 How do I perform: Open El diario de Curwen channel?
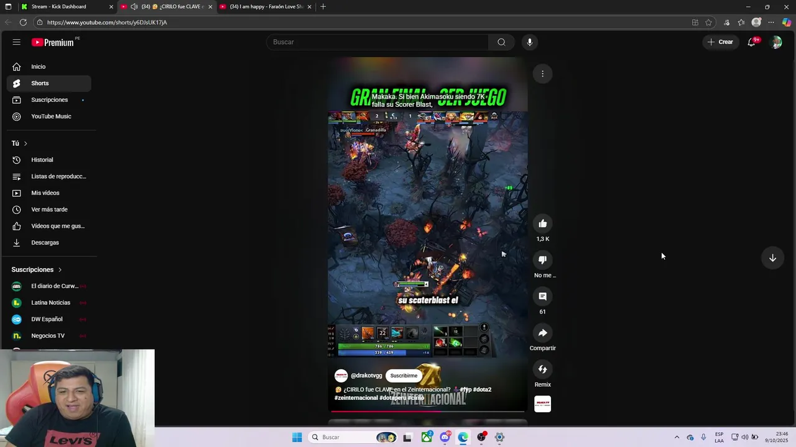tap(49, 286)
